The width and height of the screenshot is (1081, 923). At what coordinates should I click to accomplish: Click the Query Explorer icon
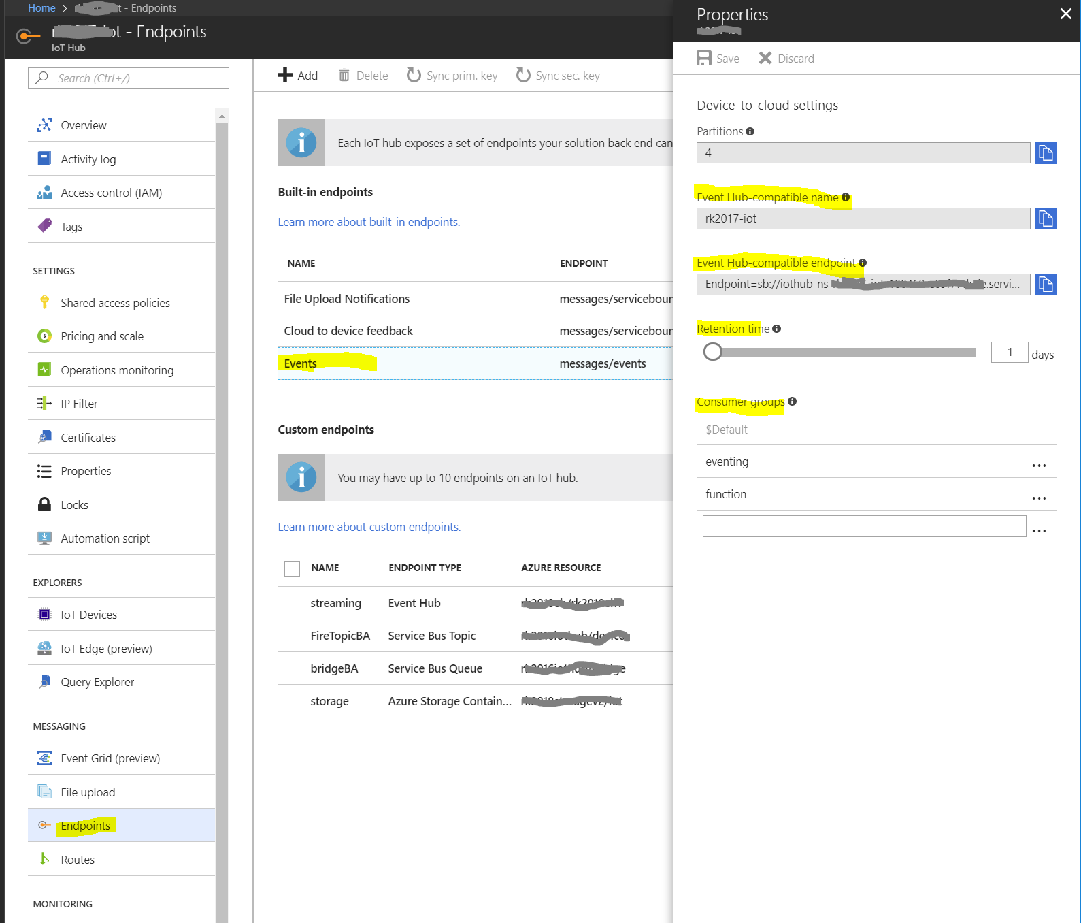(44, 681)
